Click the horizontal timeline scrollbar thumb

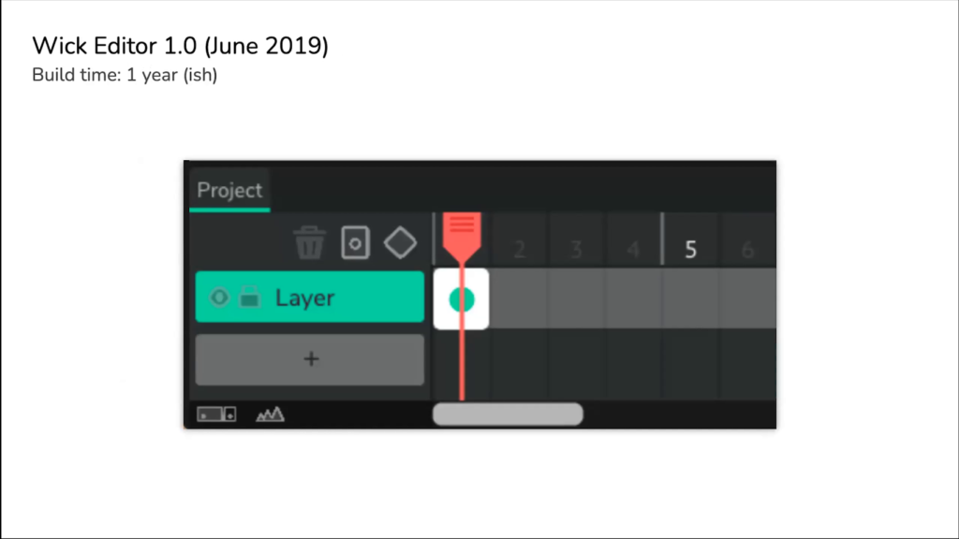pos(508,415)
